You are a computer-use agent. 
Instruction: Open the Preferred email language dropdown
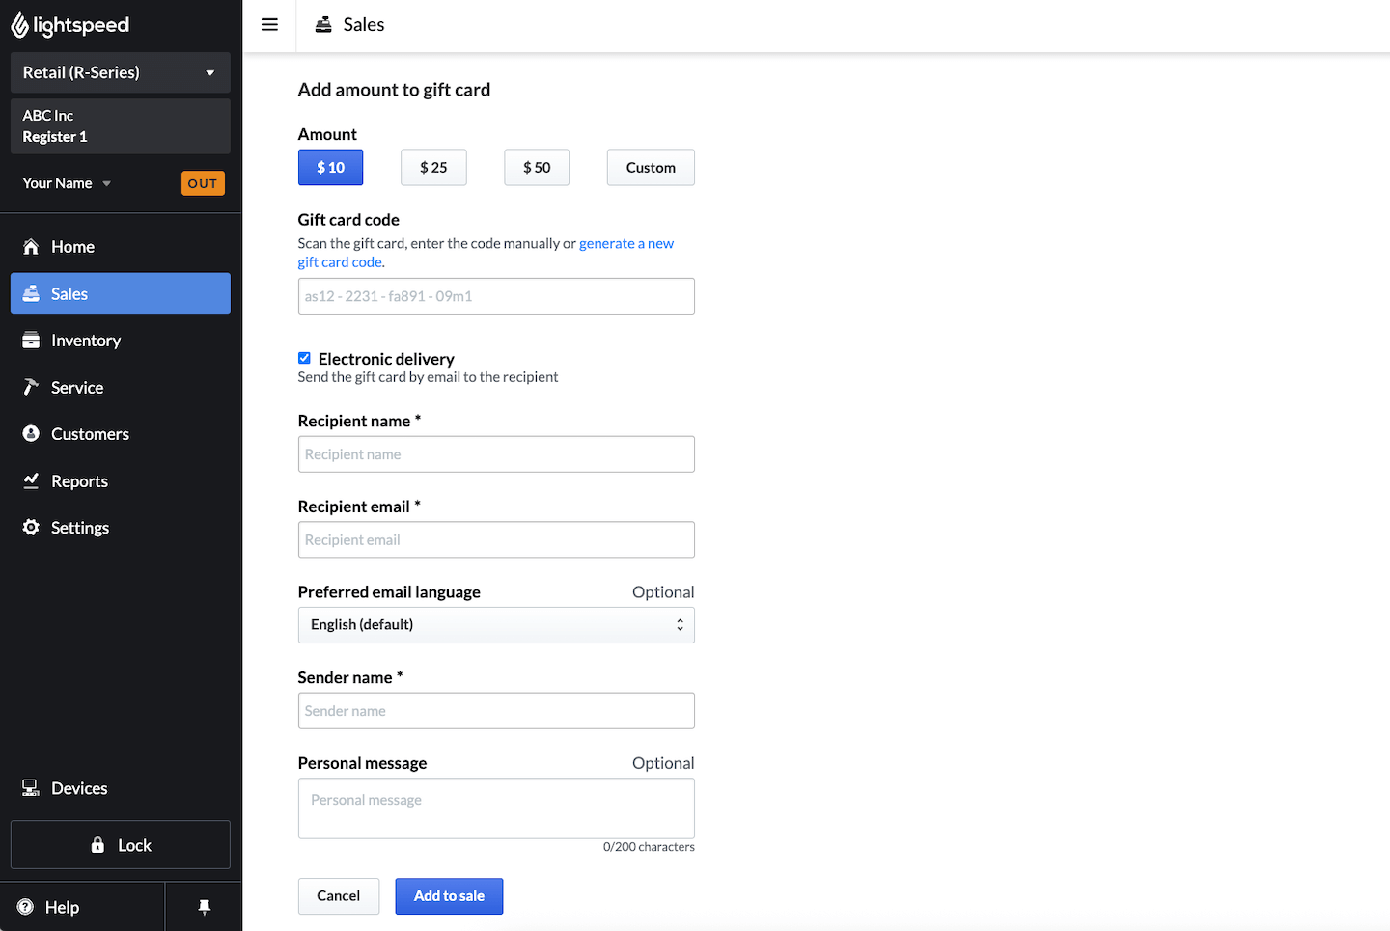click(495, 625)
